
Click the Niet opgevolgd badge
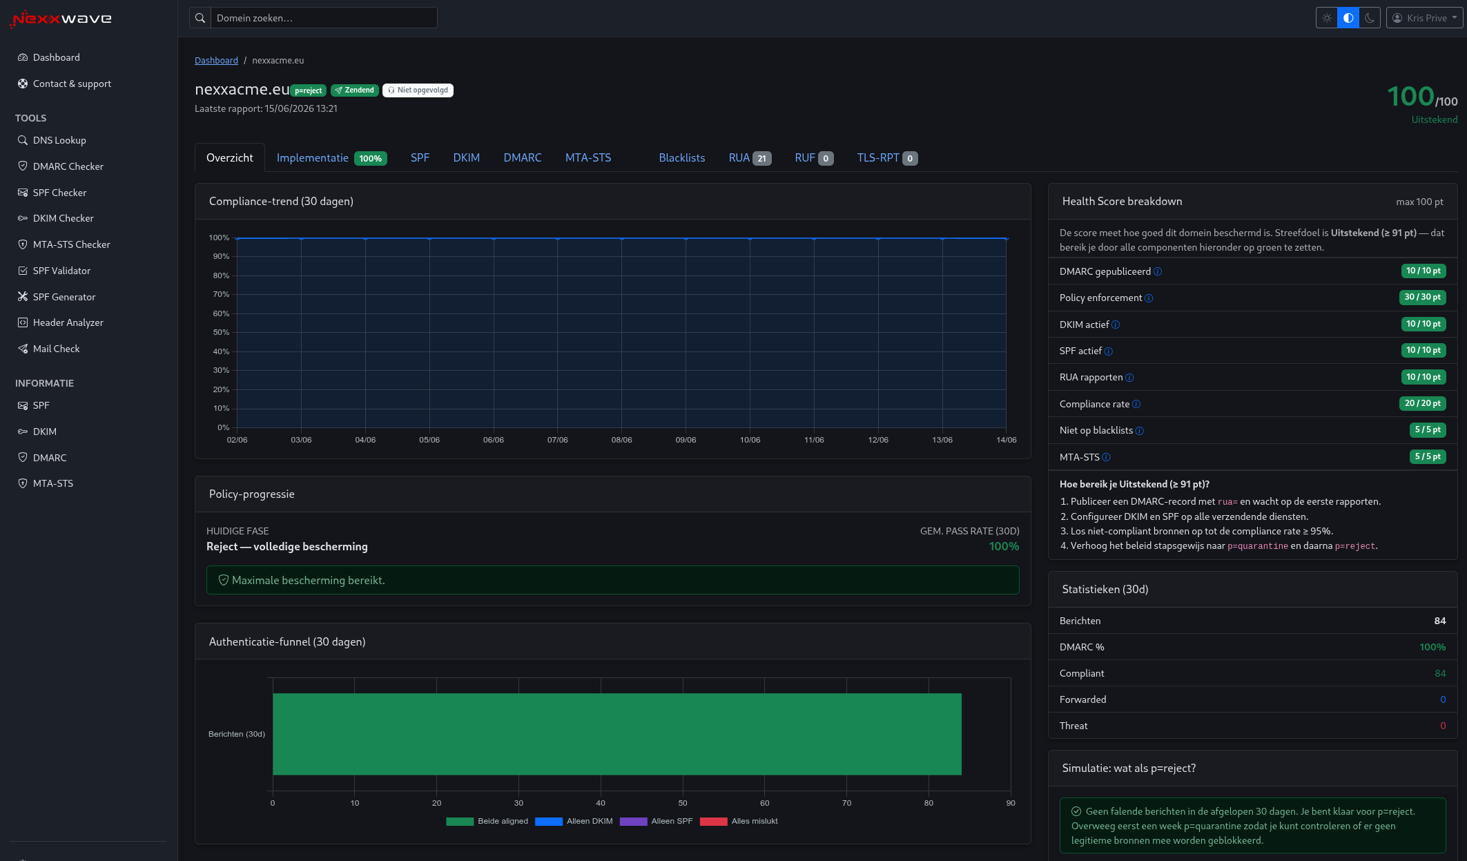[x=418, y=90]
